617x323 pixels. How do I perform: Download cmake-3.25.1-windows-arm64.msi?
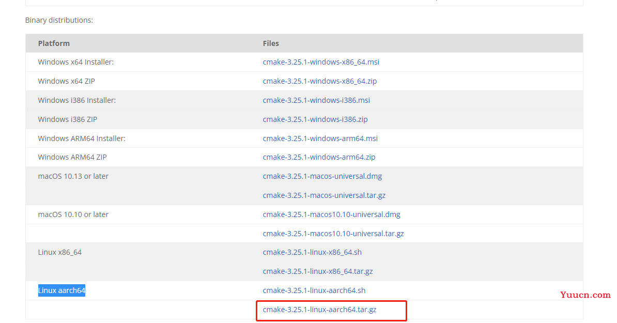point(320,139)
